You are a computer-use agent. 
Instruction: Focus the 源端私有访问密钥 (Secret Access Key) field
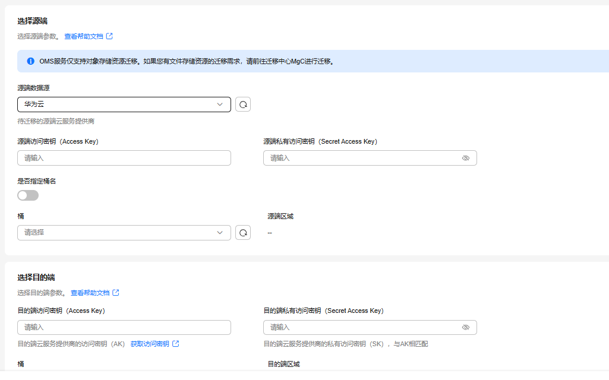coord(370,158)
